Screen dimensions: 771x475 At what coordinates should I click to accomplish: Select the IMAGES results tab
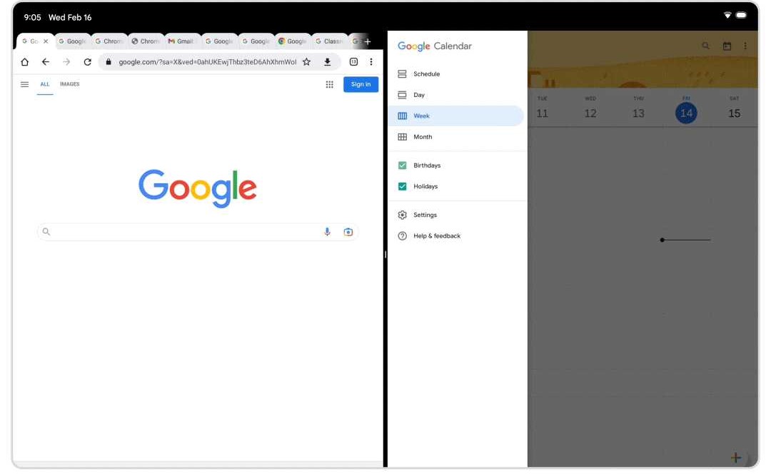click(x=69, y=84)
